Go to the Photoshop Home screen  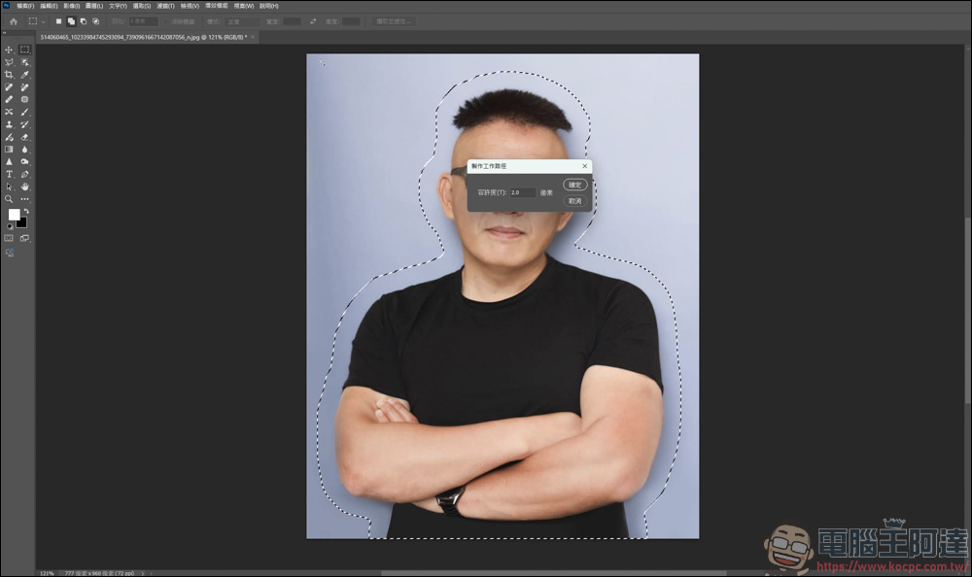click(13, 21)
